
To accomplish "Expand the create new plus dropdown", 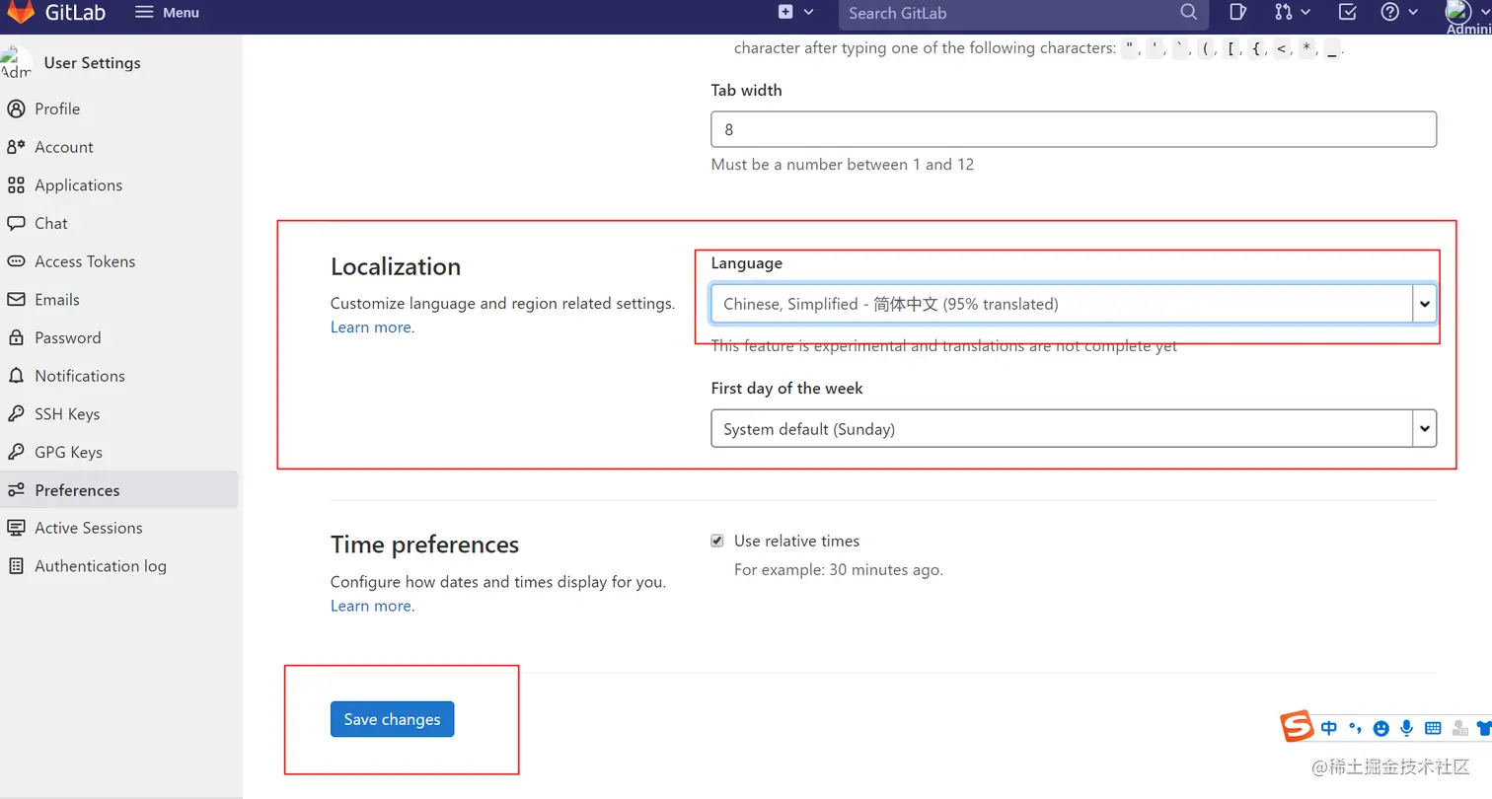I will [x=794, y=12].
